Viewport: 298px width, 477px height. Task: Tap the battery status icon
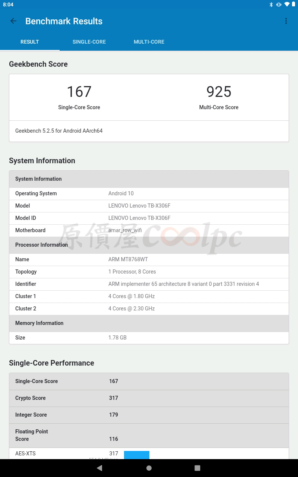pos(294,4)
